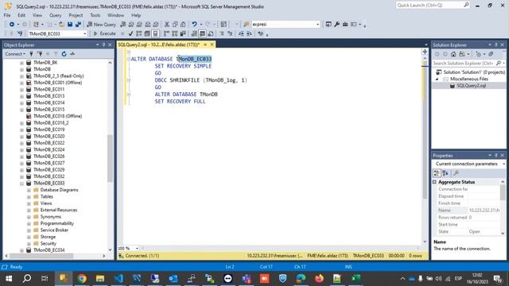The height and width of the screenshot is (286, 509).
Task: Collapse Miscellaneous Files in Solution Explorer
Action: (x=437, y=79)
